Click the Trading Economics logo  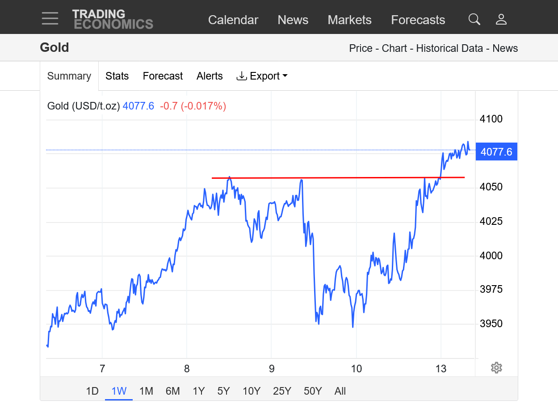pyautogui.click(x=113, y=19)
